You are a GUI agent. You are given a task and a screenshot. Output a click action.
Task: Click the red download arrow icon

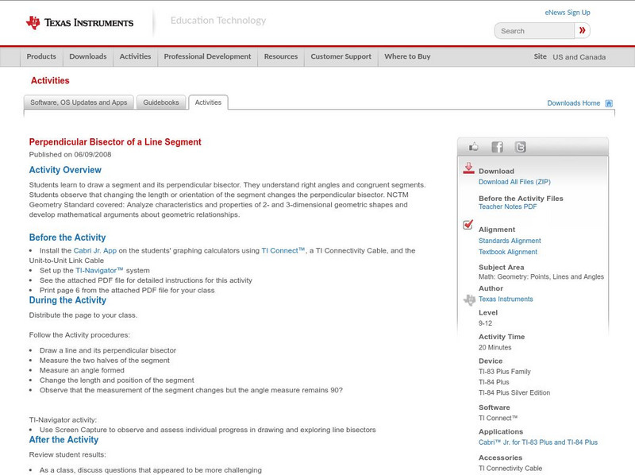click(x=468, y=168)
